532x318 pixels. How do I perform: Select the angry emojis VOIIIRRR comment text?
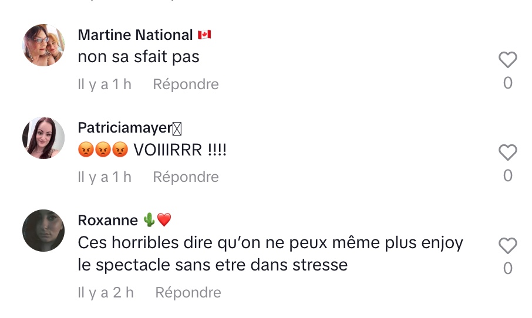[x=152, y=150]
